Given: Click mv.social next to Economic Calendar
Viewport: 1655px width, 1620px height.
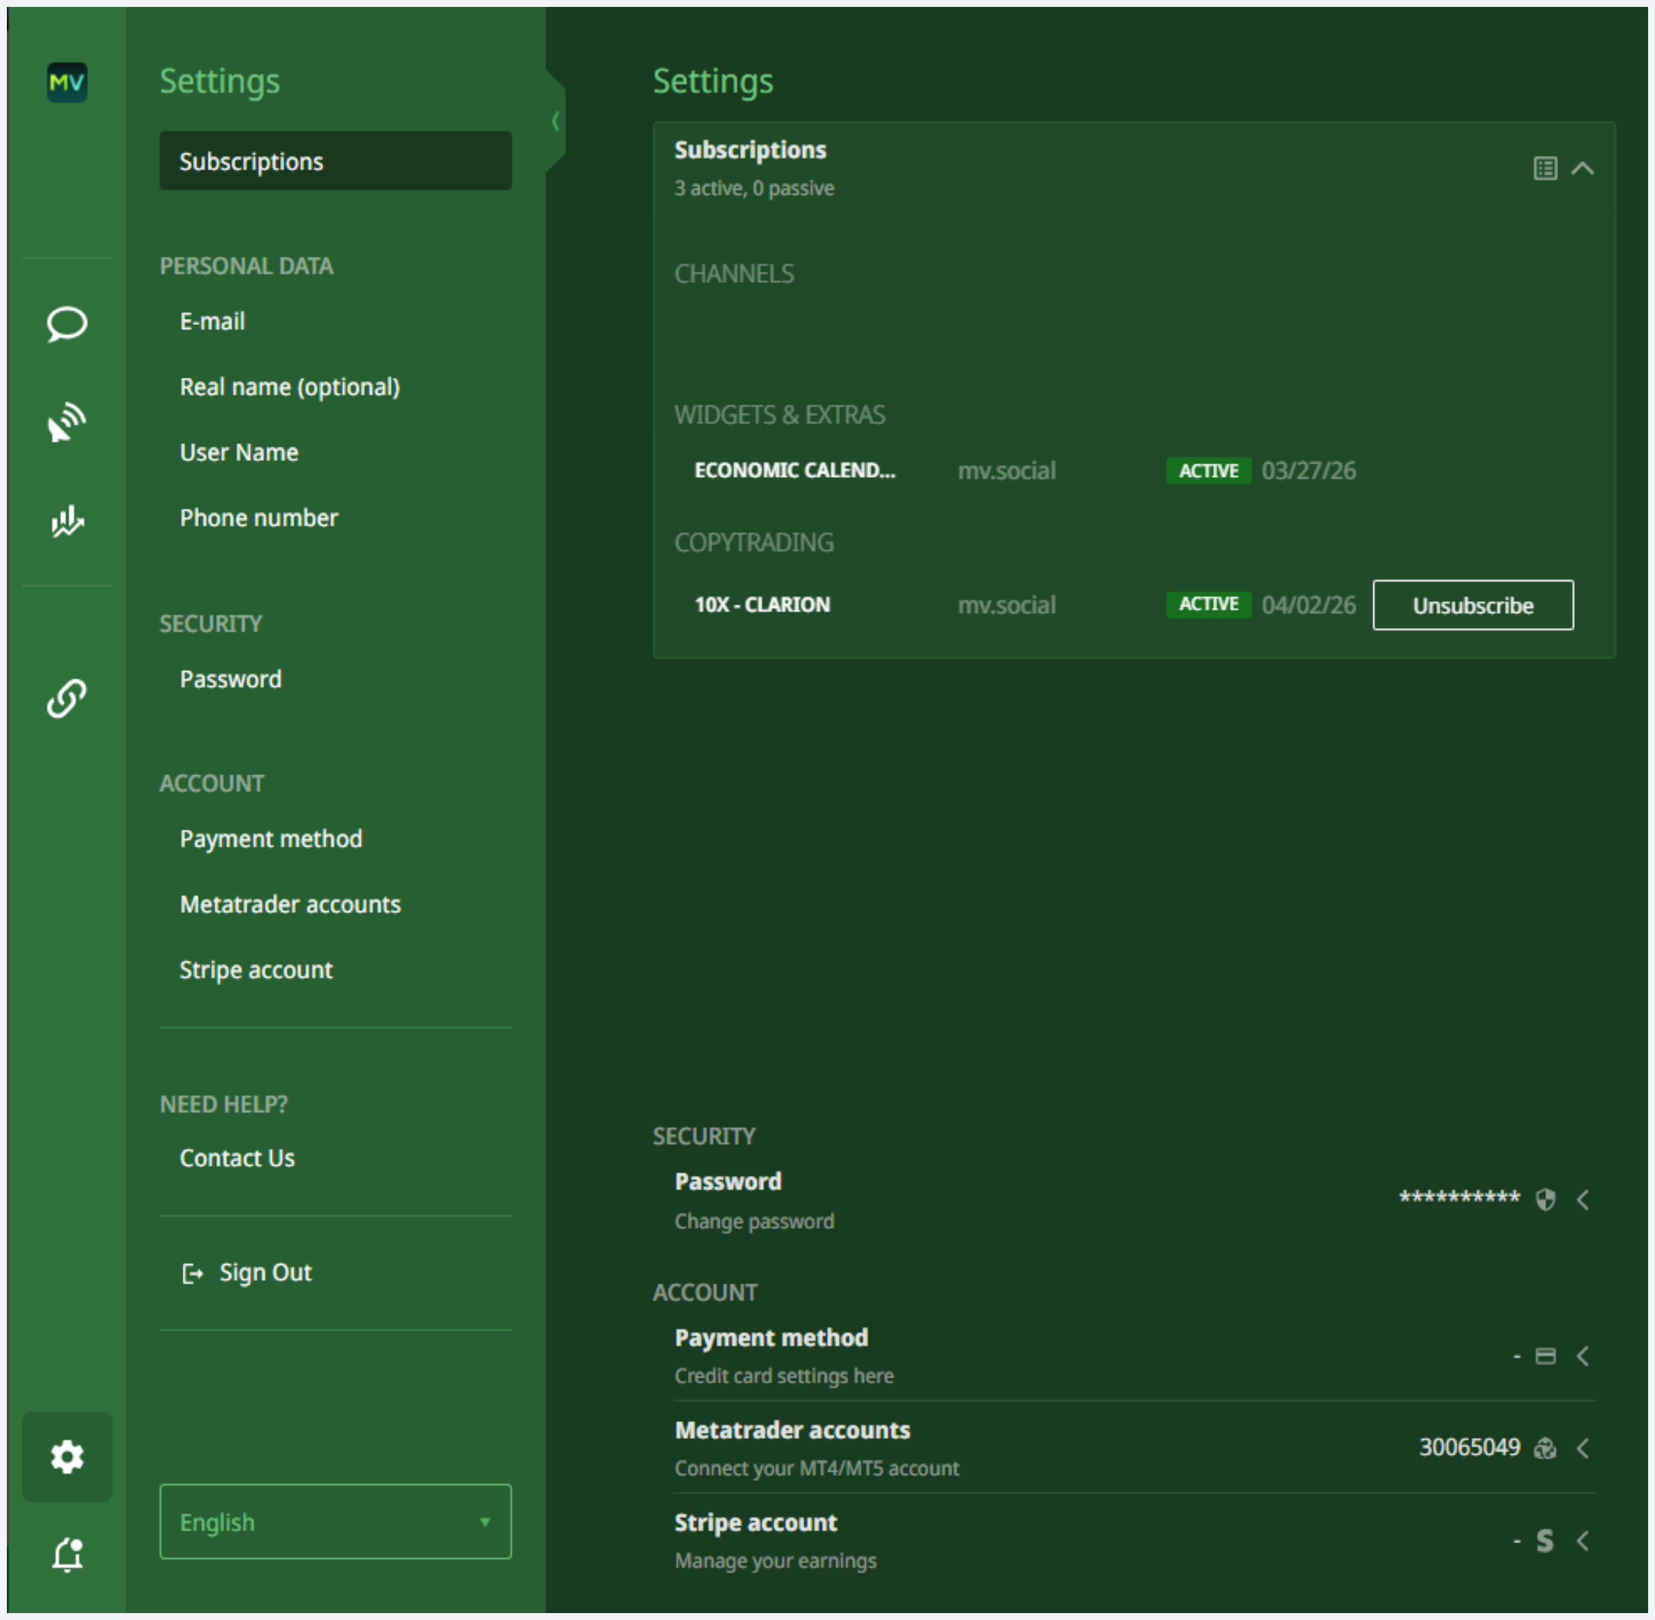Looking at the screenshot, I should (x=1006, y=471).
